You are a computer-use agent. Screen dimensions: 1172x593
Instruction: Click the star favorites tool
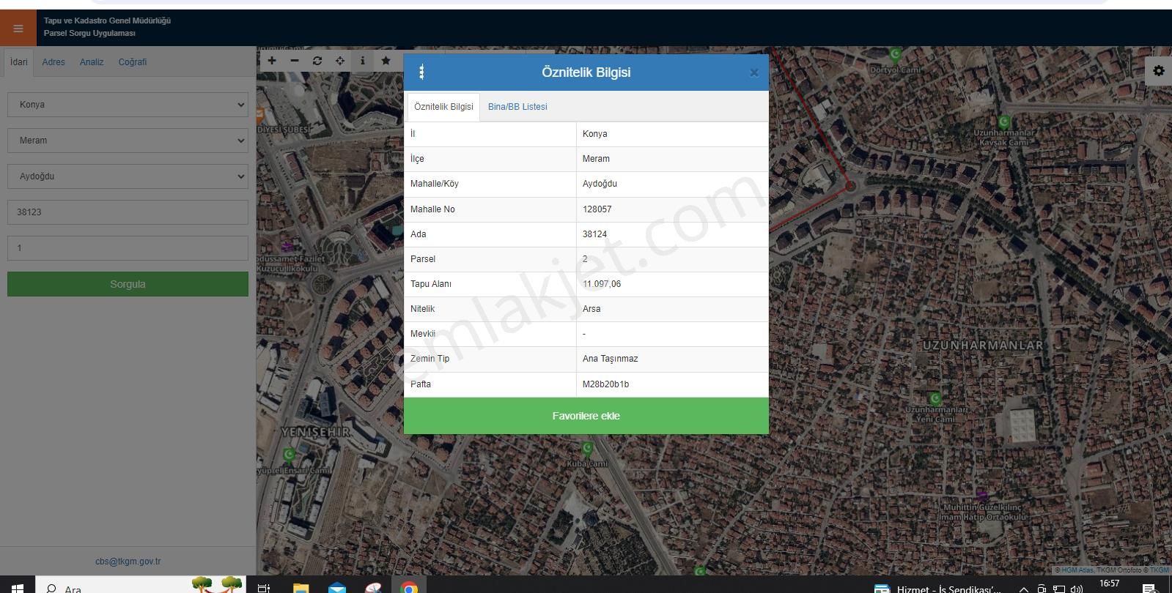point(386,61)
